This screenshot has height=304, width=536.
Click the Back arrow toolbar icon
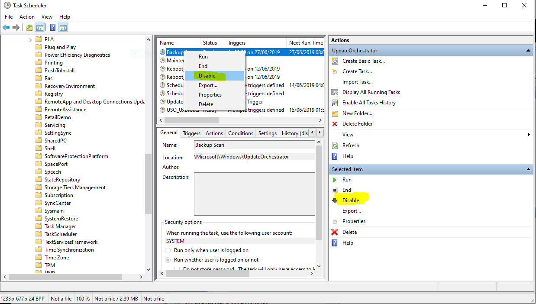point(6,28)
